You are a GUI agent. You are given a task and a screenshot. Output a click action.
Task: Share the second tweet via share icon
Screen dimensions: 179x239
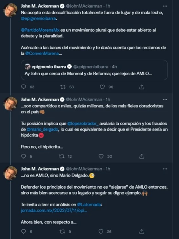(142, 156)
